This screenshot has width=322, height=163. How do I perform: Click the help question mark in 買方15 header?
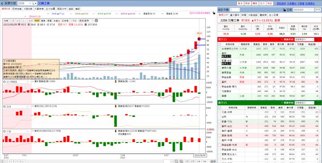(282, 39)
